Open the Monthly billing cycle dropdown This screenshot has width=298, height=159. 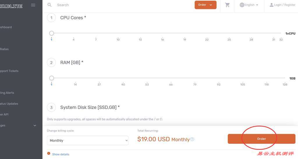88,140
